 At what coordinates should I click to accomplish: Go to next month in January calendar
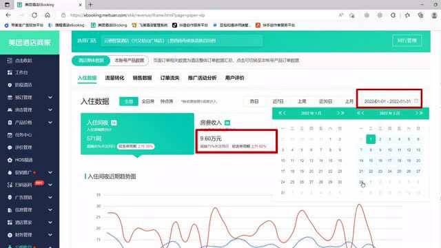click(x=338, y=113)
